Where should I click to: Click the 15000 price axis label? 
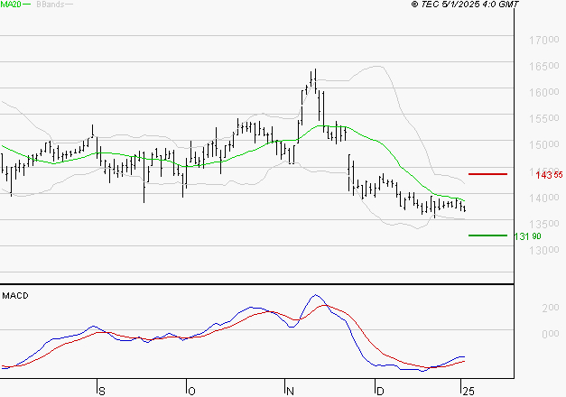(x=544, y=144)
